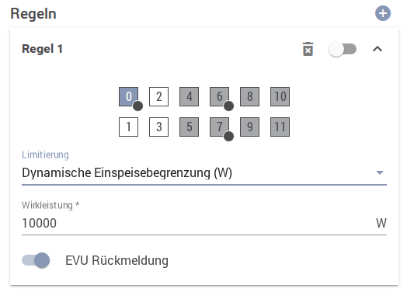Select the highlighted input box 0
Viewport: 414px width, 292px height.
129,96
